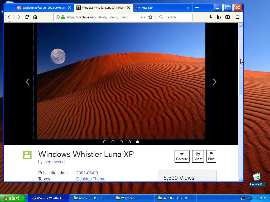Click the page scrollbar down arrow
270x202 pixels.
pos(240,179)
